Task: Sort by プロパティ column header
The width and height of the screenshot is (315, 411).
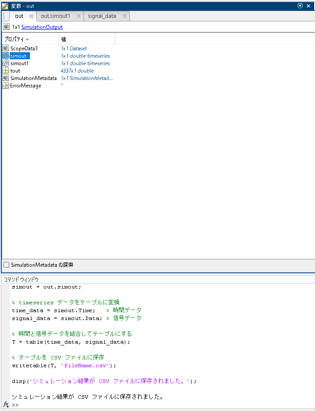Action: pos(30,39)
